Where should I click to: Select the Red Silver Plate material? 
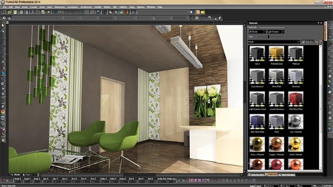[x=295, y=99]
